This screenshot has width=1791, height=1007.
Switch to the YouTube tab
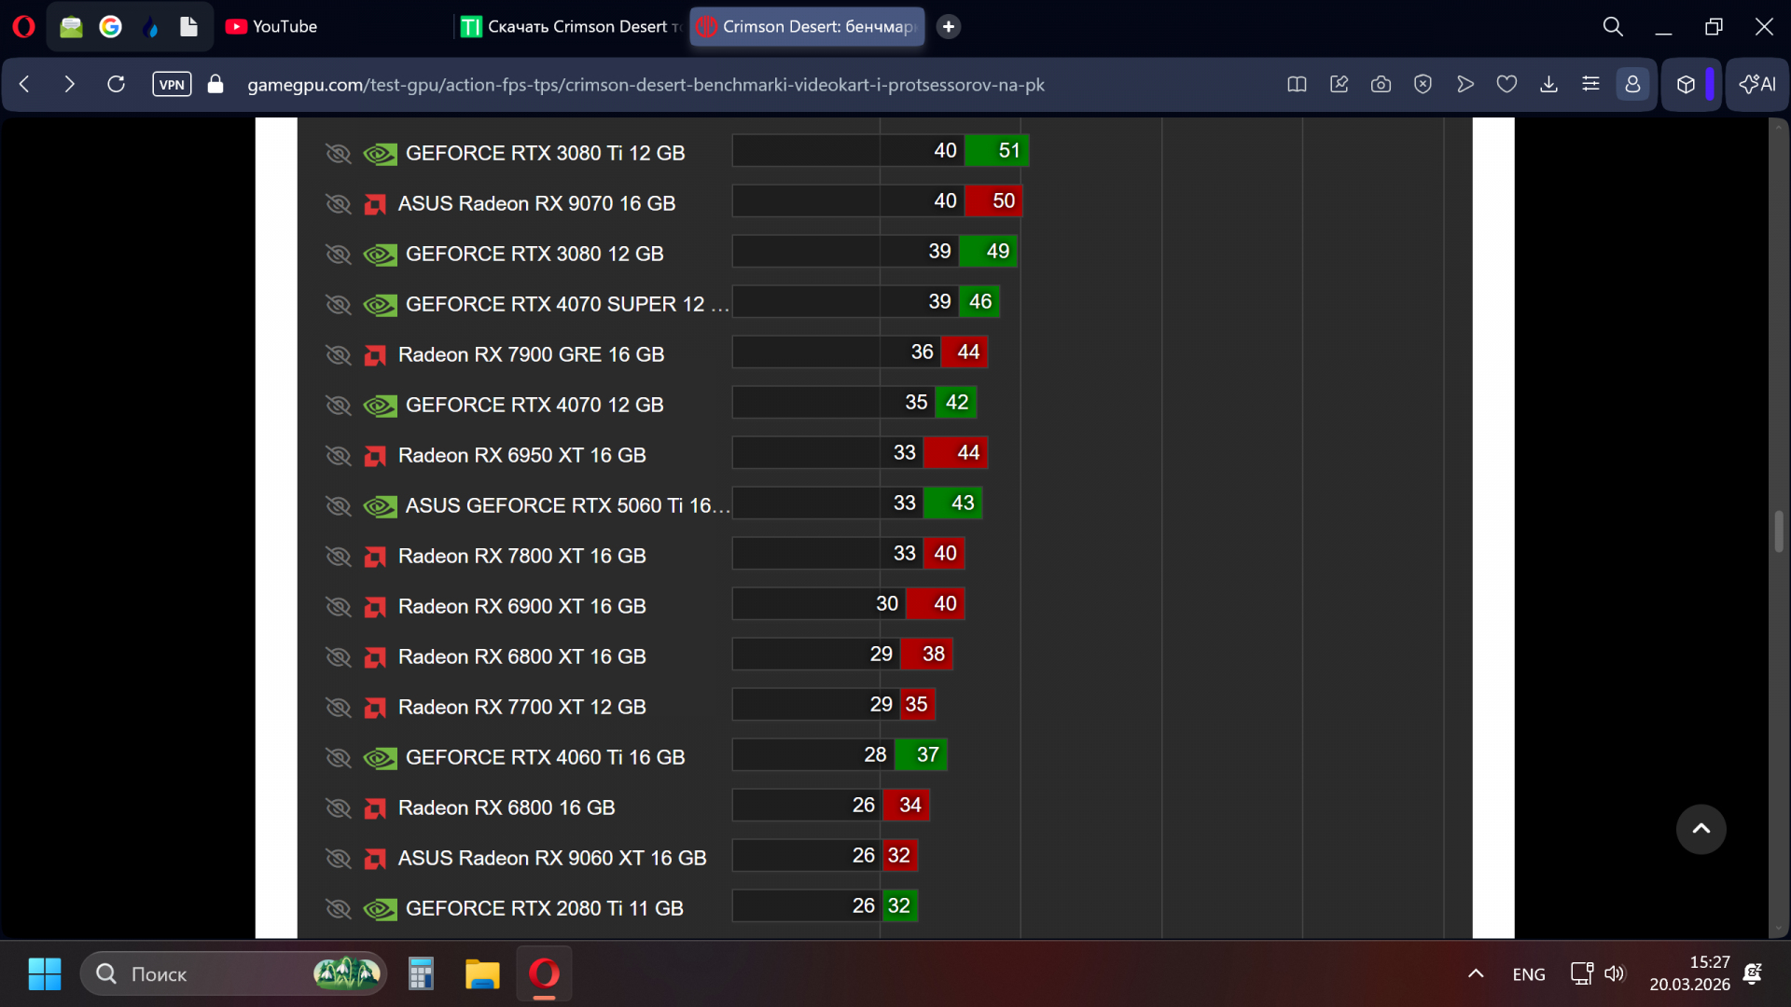point(271,26)
